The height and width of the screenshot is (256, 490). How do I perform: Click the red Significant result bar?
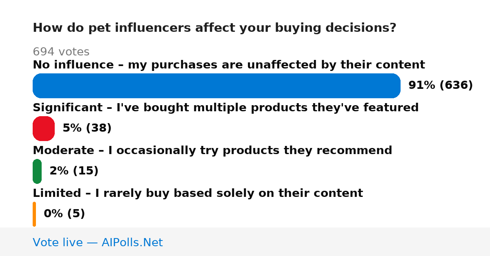pyautogui.click(x=44, y=128)
